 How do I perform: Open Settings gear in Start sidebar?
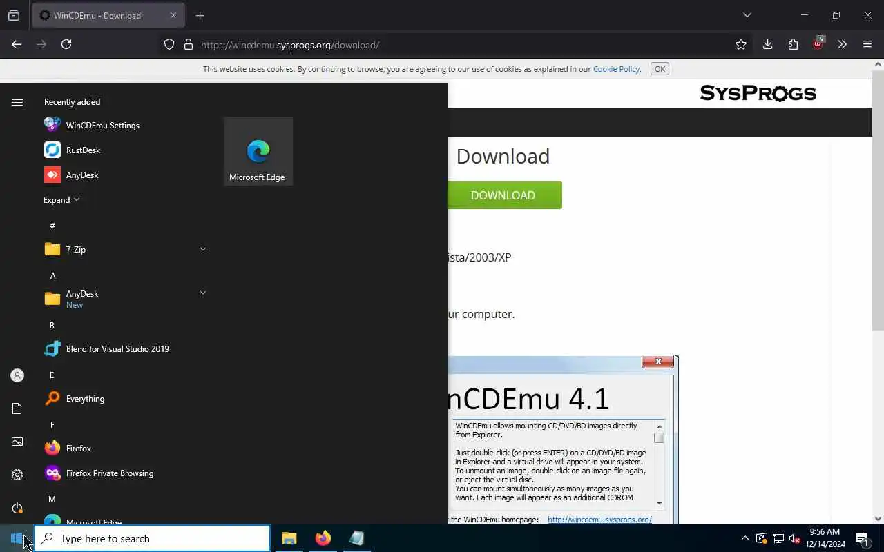click(x=17, y=475)
